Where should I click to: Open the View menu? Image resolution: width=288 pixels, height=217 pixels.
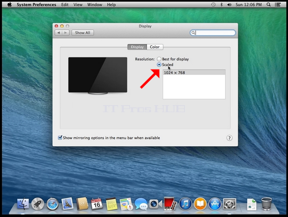(78, 5)
